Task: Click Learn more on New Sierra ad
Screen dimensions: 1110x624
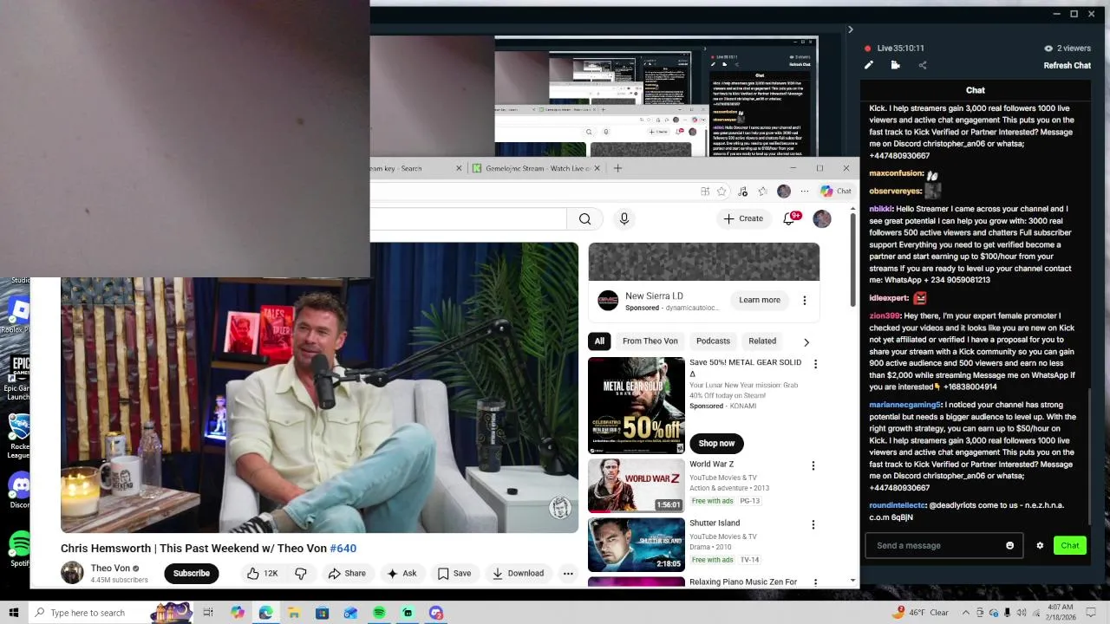Action: click(x=760, y=300)
